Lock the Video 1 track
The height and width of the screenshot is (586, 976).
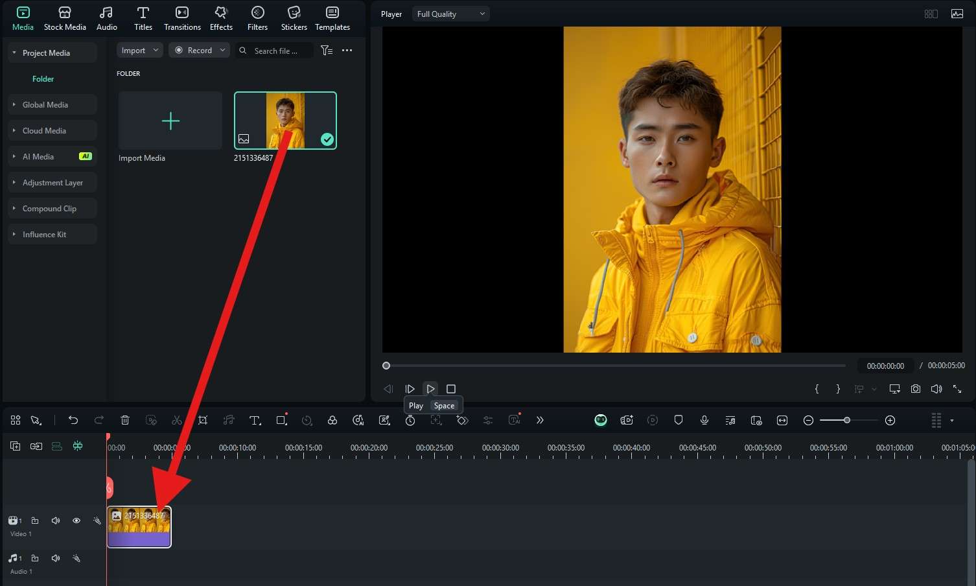click(35, 521)
